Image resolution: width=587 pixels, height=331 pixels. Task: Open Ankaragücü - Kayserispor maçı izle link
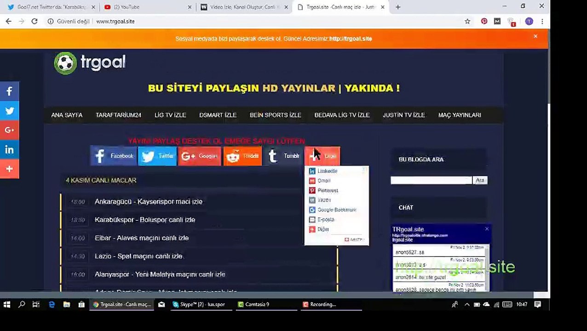[149, 201]
